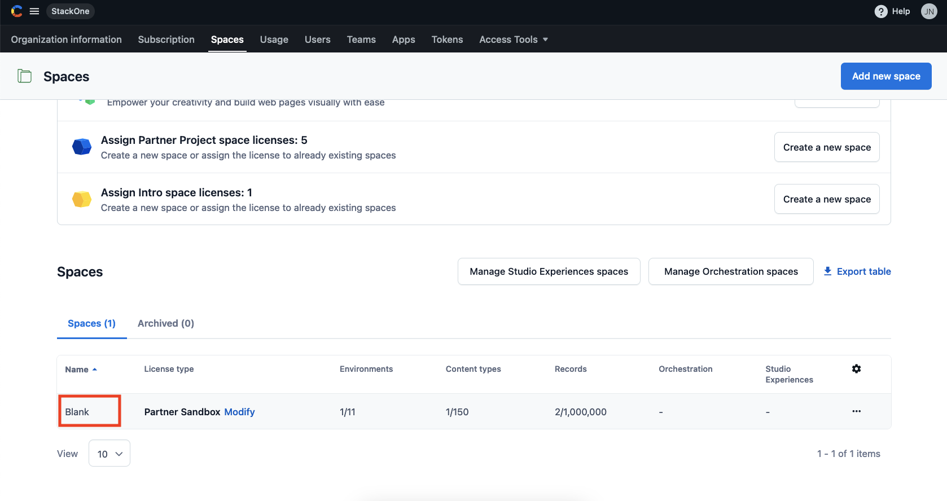Open the Usage tab

click(274, 39)
